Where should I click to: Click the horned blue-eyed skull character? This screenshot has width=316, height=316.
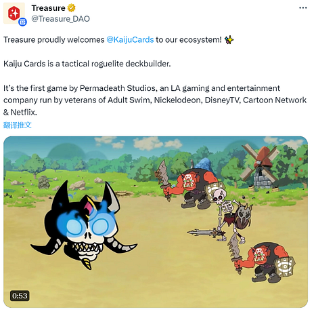point(84,225)
